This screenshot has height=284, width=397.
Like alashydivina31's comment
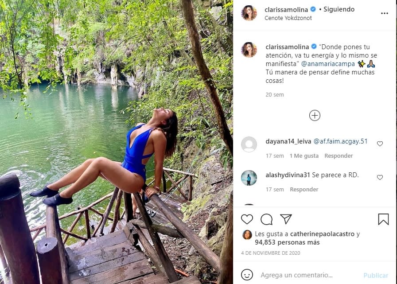pos(380,177)
